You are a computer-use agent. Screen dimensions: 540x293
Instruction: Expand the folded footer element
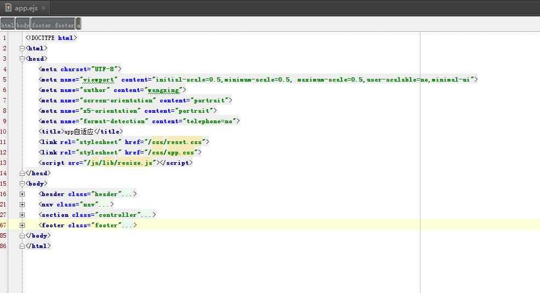click(22, 225)
